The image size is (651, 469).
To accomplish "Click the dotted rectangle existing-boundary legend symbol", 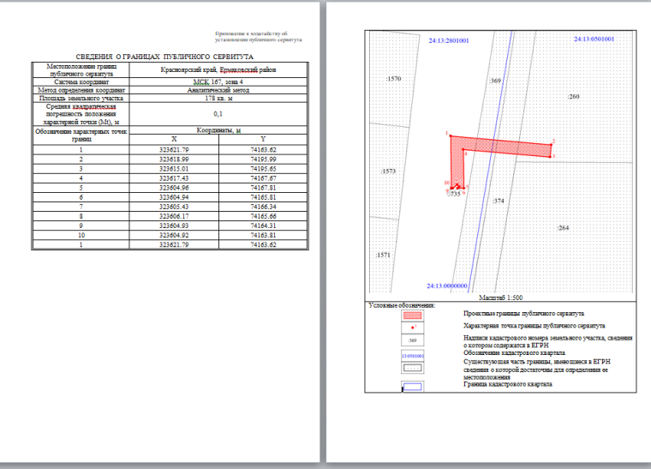I will pyautogui.click(x=412, y=368).
